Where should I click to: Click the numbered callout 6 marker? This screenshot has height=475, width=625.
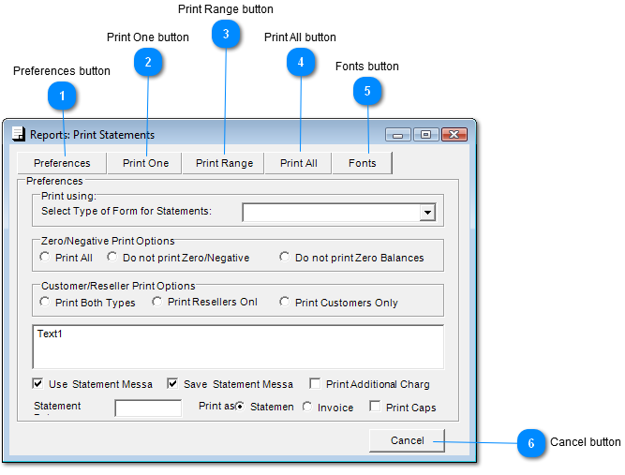click(x=531, y=443)
